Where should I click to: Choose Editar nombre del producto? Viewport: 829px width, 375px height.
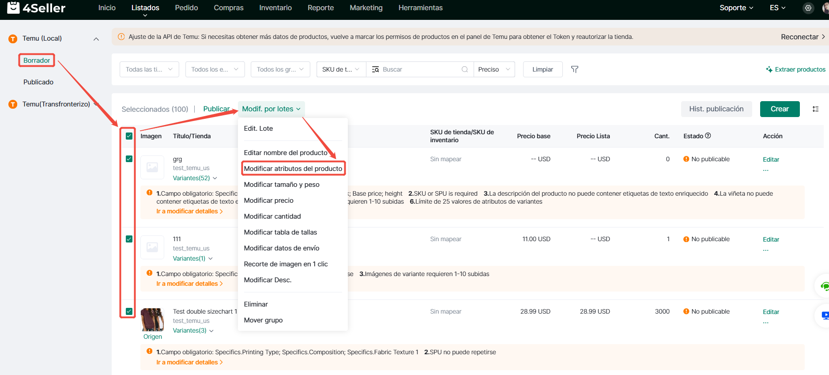point(286,152)
